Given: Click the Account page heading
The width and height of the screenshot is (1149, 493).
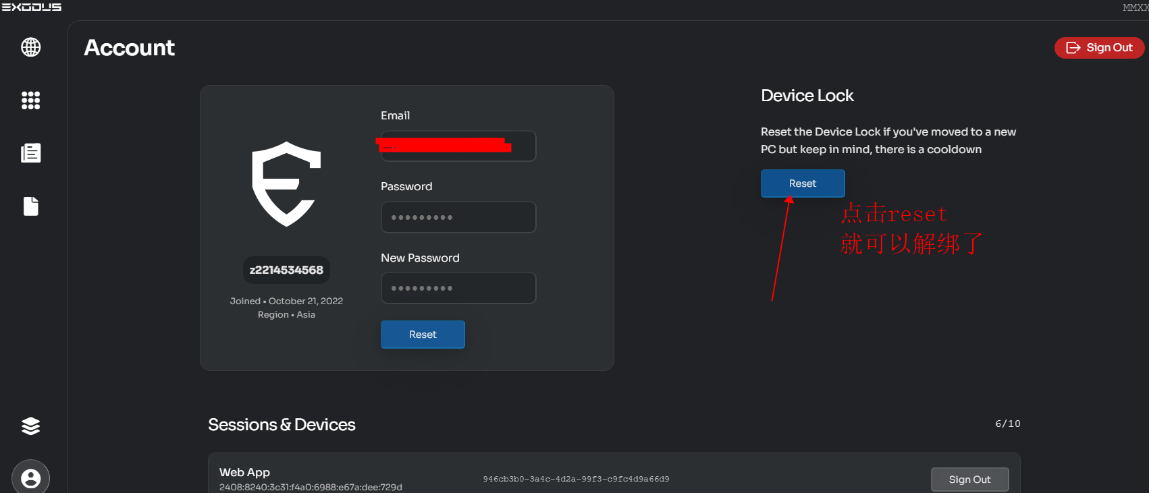Looking at the screenshot, I should coord(130,48).
